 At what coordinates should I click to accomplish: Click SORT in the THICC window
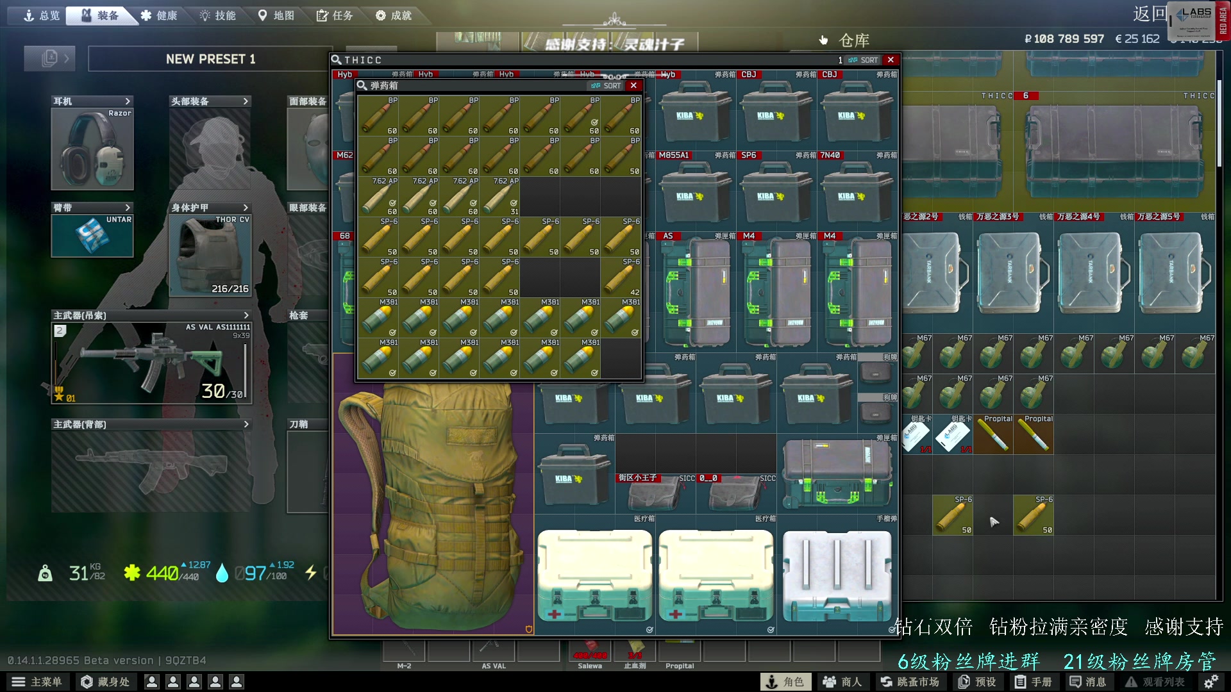click(x=863, y=60)
